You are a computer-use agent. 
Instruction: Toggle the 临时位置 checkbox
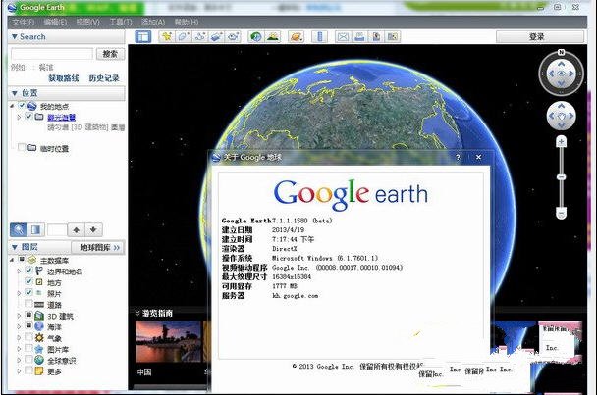click(x=22, y=147)
